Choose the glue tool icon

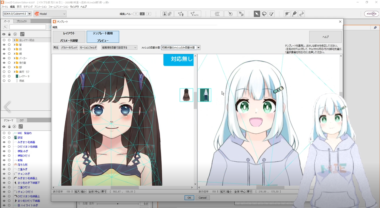287,14
